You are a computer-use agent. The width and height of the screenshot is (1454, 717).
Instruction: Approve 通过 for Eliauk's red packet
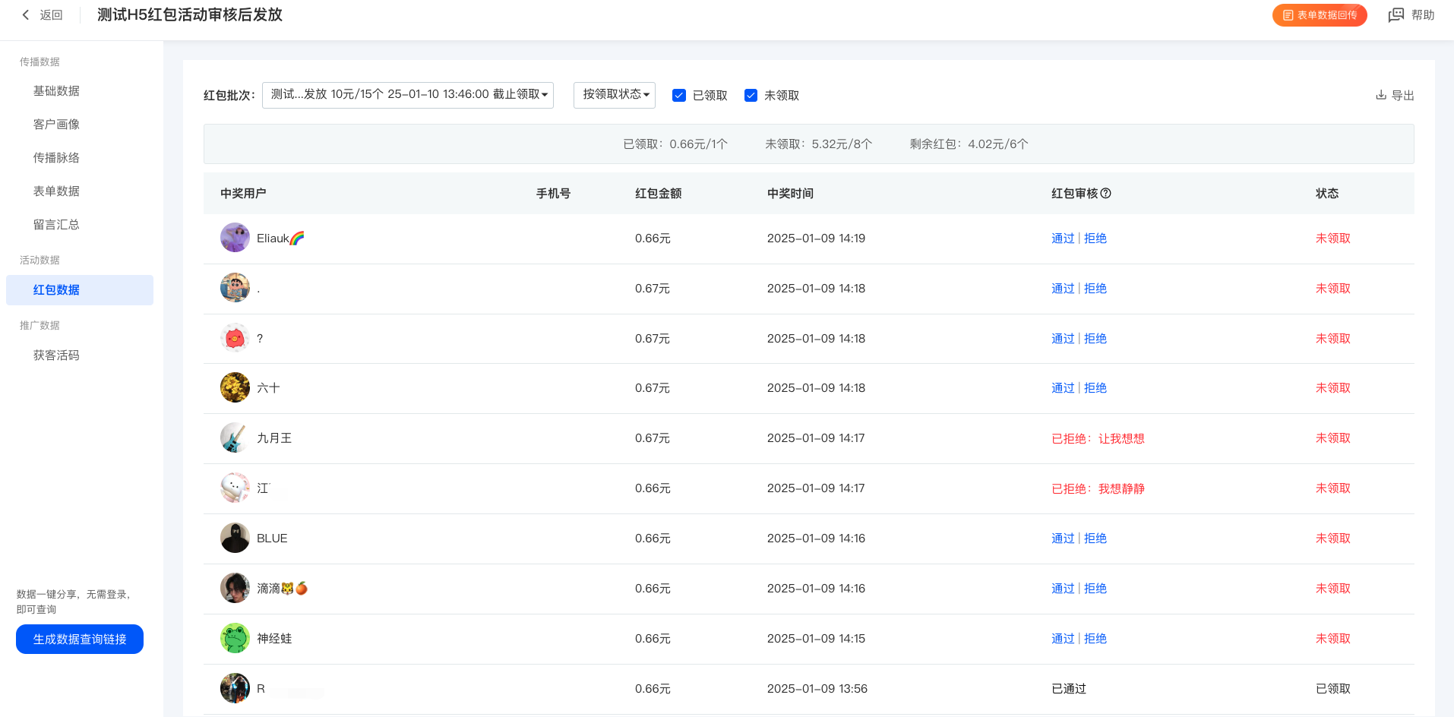click(1063, 238)
